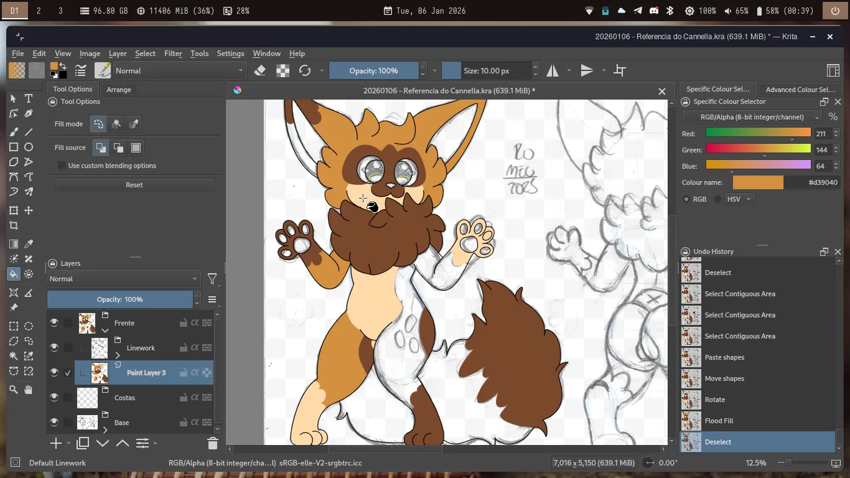Adjust the Red colour channel slider

tap(758, 133)
